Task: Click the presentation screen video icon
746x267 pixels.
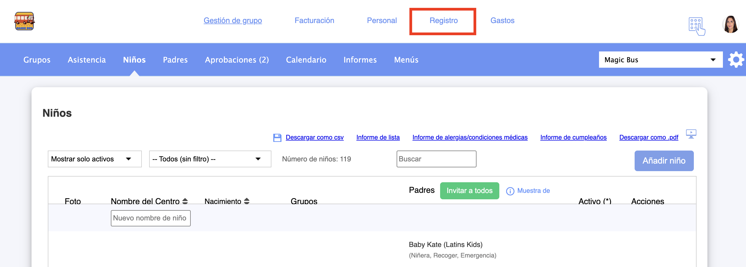Action: coord(691,134)
